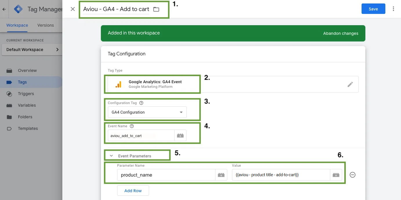Click the Added in this workspace banner text
401x200 pixels.
click(134, 33)
